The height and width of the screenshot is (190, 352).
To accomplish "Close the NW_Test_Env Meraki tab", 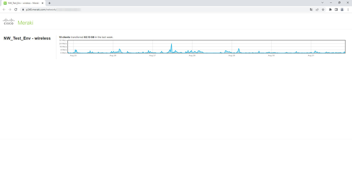I will (x=43, y=3).
